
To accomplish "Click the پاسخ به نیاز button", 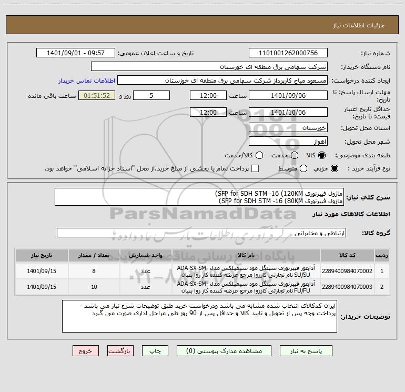I will coord(306,351).
